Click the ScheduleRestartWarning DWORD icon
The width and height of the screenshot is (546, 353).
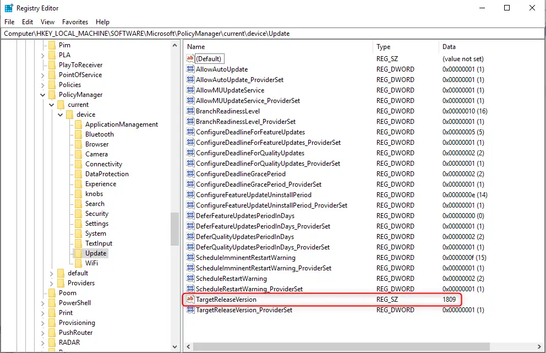190,278
